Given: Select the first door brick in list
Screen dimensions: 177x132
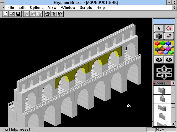Looking at the screenshot, I should [x=162, y=90].
